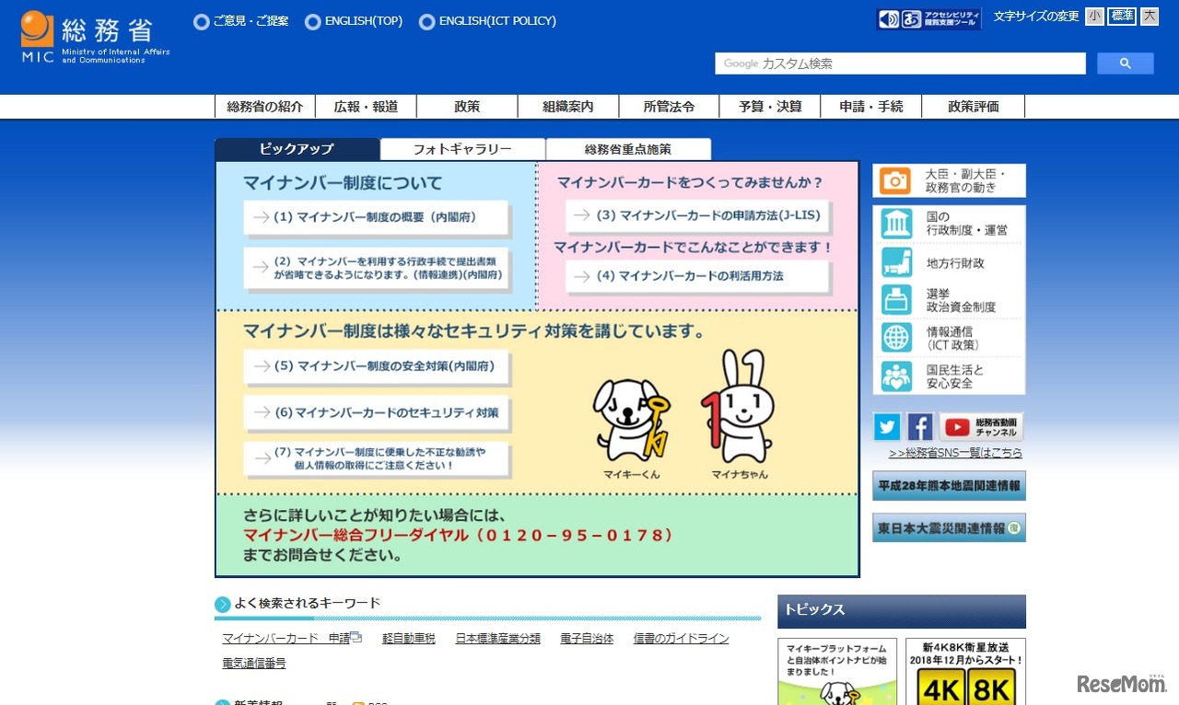Click the 平成28年熊本地震関連情報 banner
This screenshot has height=705, width=1179.
coord(948,485)
